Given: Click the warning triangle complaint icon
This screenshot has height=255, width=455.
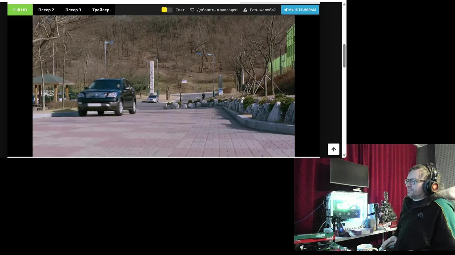Looking at the screenshot, I should (x=245, y=10).
